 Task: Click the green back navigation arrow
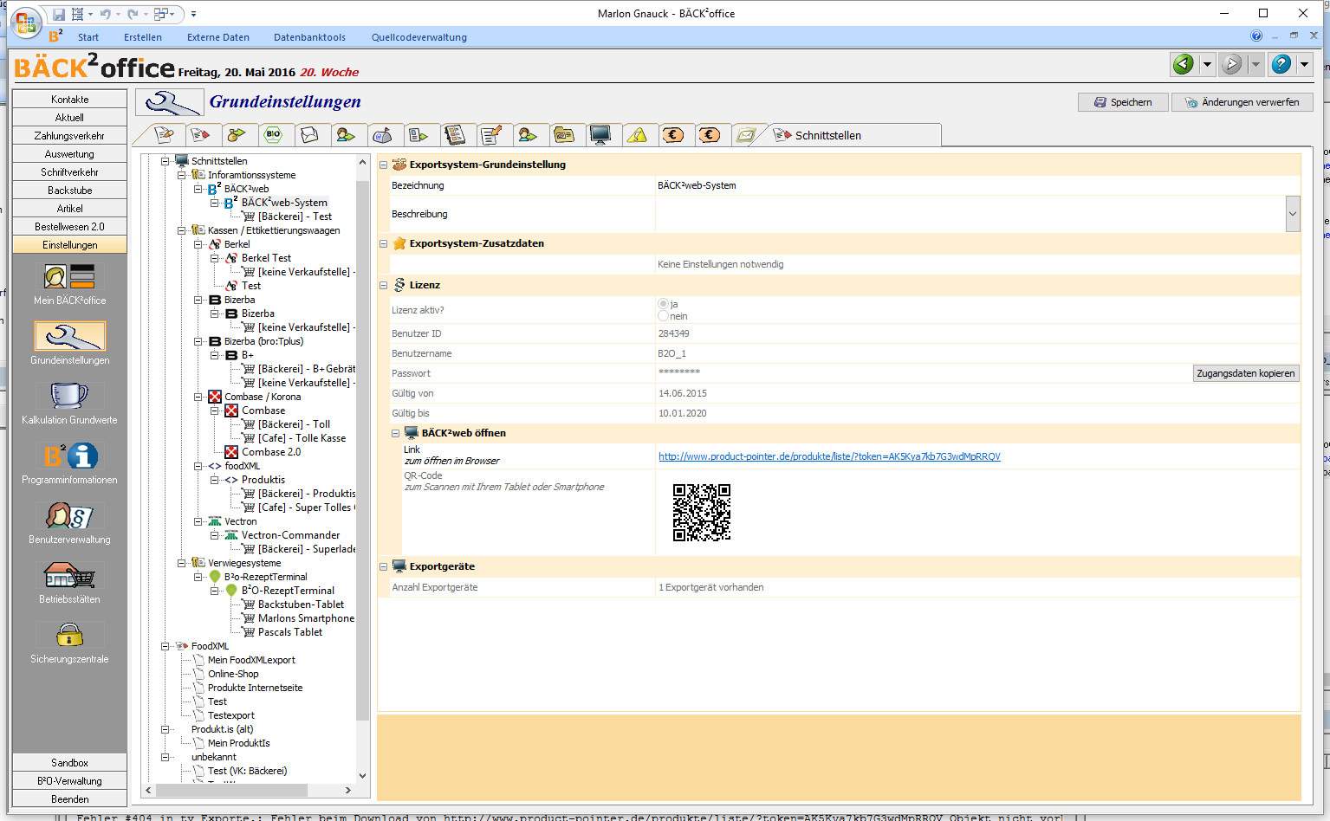point(1183,64)
